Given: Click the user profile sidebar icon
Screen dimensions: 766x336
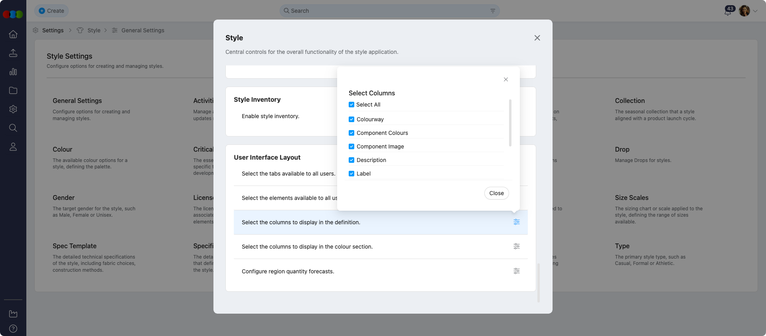Looking at the screenshot, I should (13, 147).
